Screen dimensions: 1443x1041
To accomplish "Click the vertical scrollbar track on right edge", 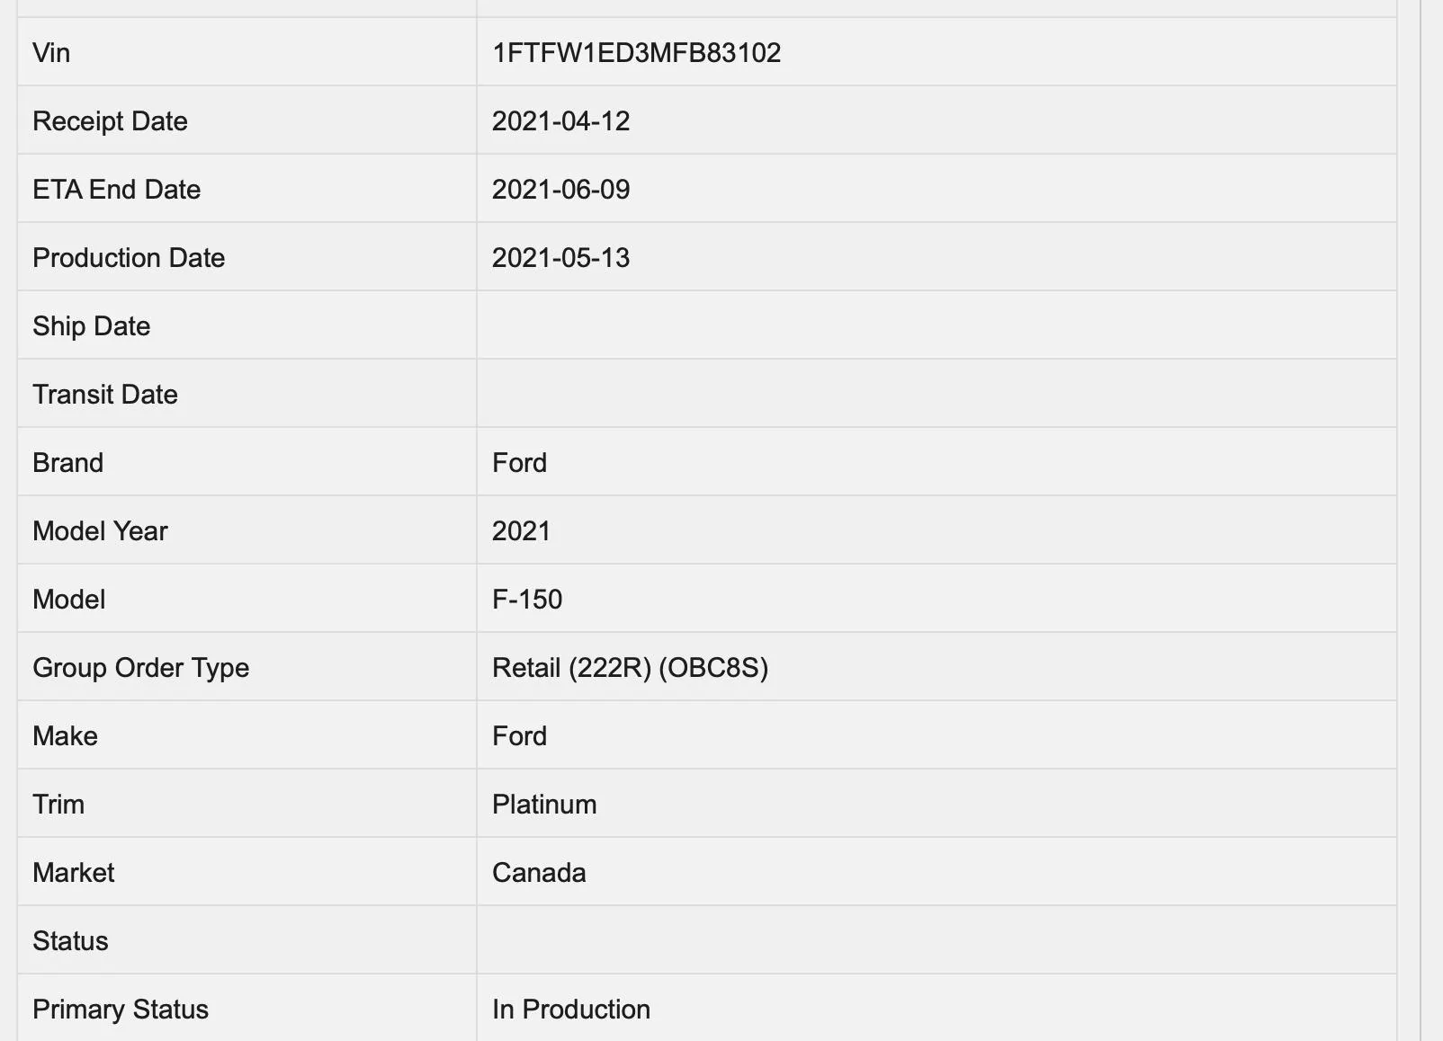I will coord(1431,520).
